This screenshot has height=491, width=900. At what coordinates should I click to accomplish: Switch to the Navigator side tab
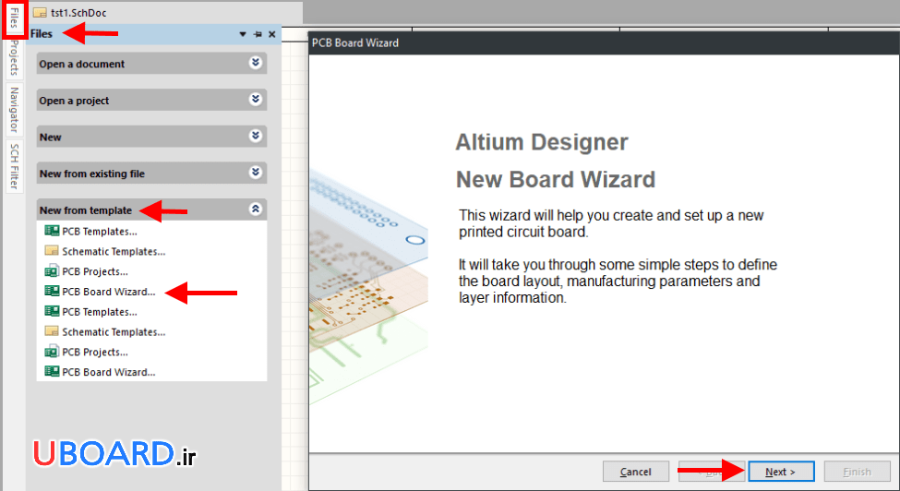tap(14, 110)
